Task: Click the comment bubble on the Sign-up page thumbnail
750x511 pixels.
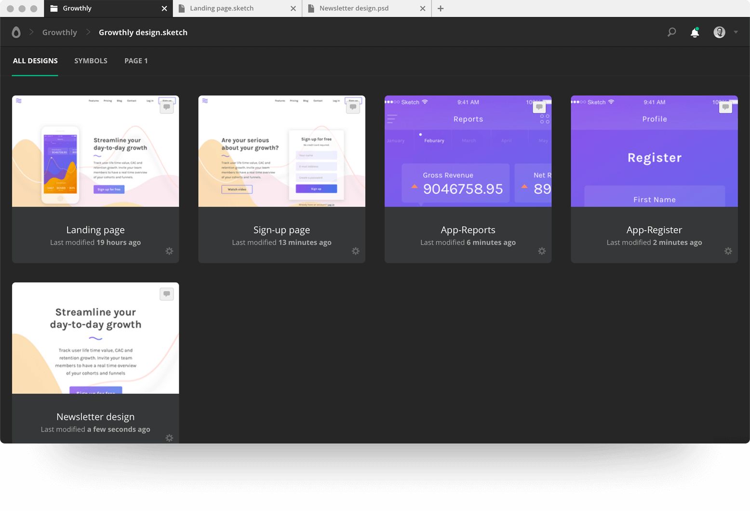Action: click(353, 106)
